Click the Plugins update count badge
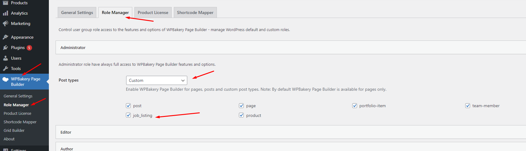Image resolution: width=526 pixels, height=151 pixels. tap(29, 48)
